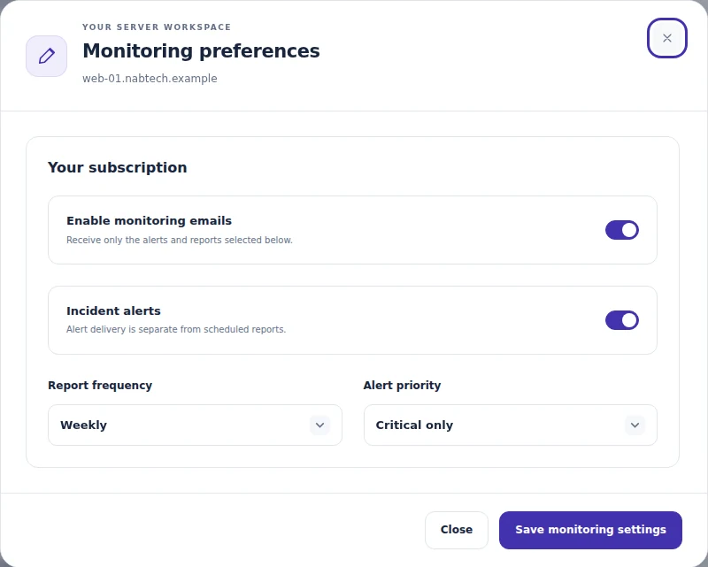
Task: Click the Monitoring preferences heading
Action: [x=201, y=50]
